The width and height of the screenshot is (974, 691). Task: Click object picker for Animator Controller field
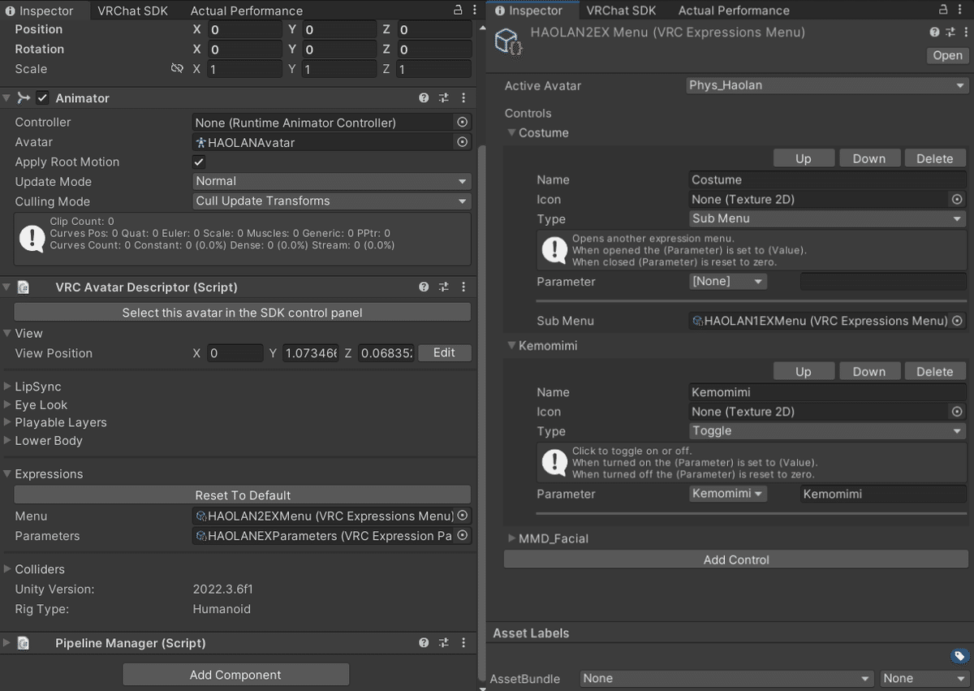463,123
